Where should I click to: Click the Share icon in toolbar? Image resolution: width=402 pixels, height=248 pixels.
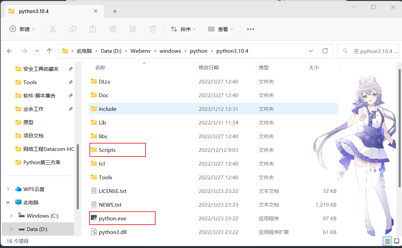pos(133,29)
